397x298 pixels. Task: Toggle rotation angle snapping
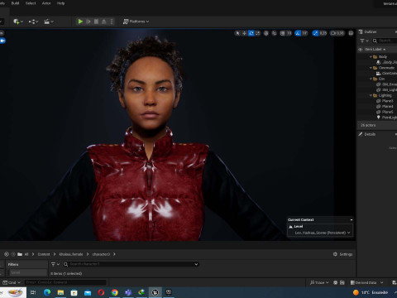point(298,33)
